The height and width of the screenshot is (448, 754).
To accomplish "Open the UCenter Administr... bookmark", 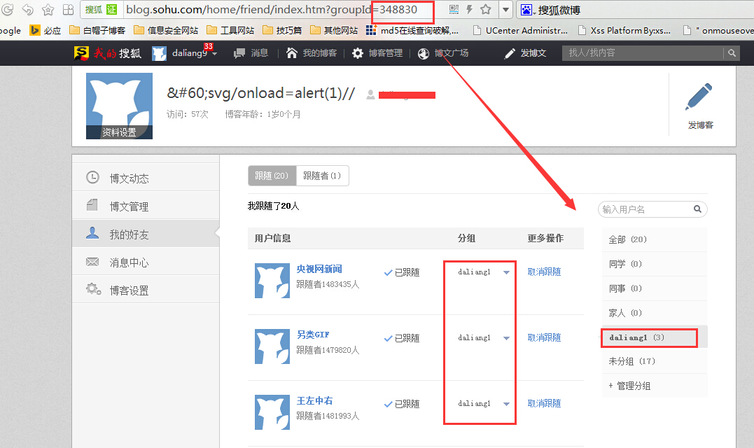I will 520,30.
